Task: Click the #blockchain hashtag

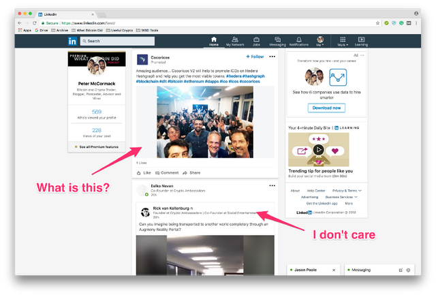Action: point(147,81)
